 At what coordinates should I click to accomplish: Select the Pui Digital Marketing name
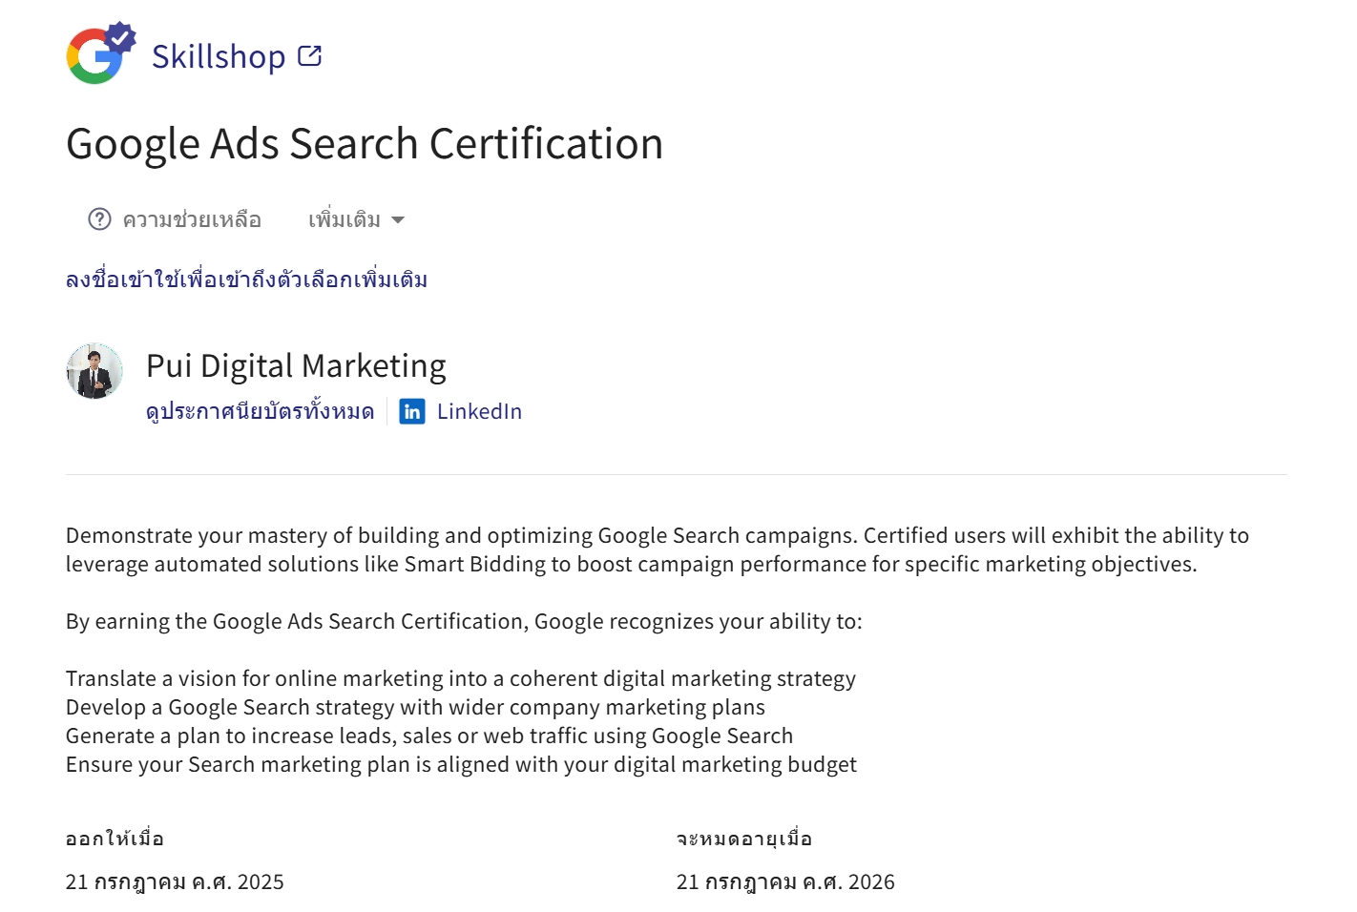[296, 366]
